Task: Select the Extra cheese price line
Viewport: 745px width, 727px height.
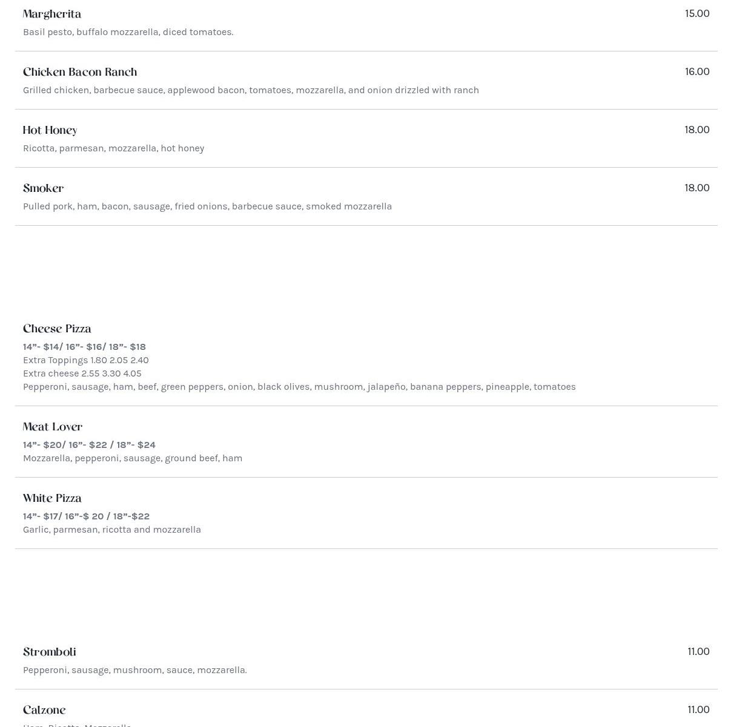Action: tap(82, 373)
